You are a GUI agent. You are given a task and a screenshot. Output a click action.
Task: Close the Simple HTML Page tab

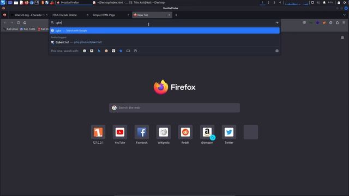129,15
